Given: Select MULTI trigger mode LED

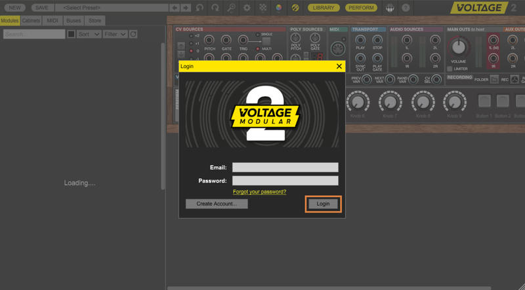Looking at the screenshot, I should click(x=257, y=49).
